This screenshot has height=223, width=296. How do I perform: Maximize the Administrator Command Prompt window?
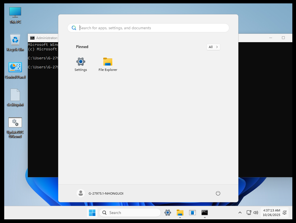pyautogui.click(x=283, y=38)
